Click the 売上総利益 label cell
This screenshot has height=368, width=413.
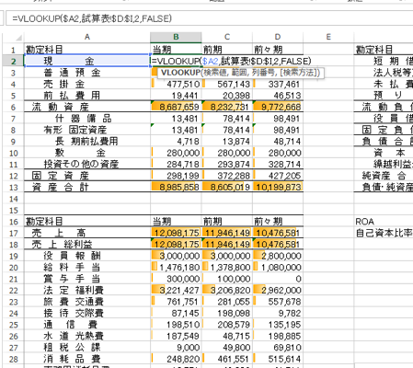[87, 245]
